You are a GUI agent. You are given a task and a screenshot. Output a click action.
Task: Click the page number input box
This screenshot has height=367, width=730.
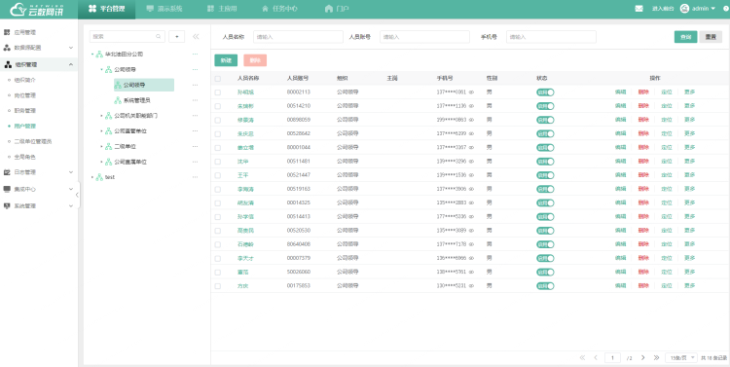(x=612, y=357)
